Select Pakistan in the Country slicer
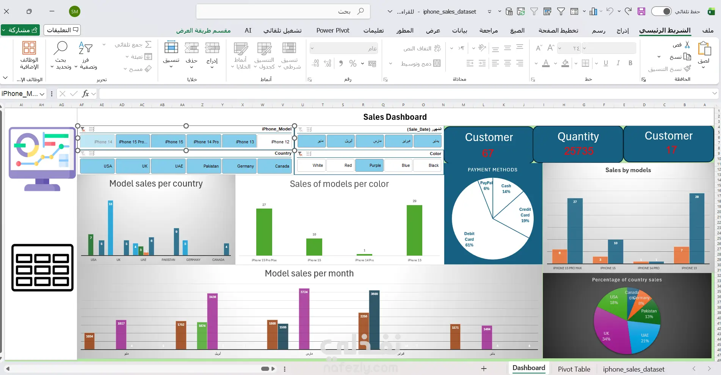721x375 pixels. click(x=204, y=166)
